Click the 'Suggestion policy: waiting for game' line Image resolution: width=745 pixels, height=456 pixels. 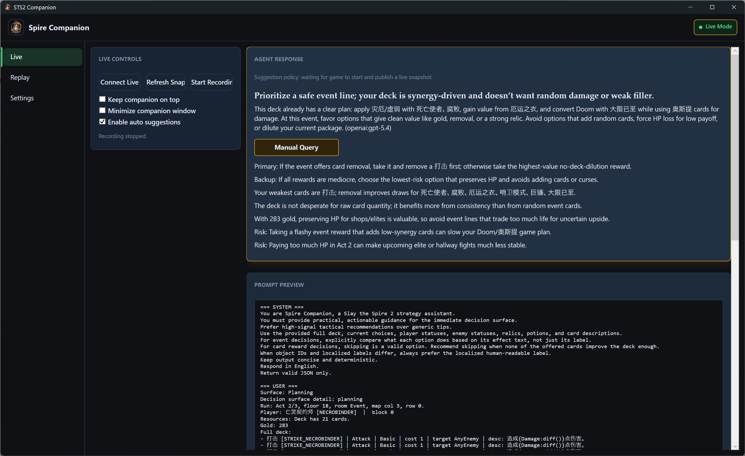(x=343, y=77)
